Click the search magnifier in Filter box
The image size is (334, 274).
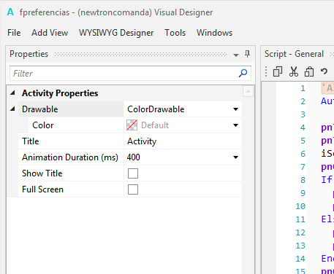[x=243, y=73]
